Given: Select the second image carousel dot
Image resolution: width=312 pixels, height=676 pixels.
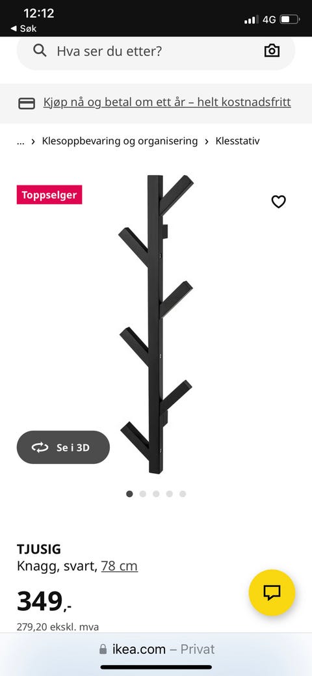Looking at the screenshot, I should (x=142, y=494).
